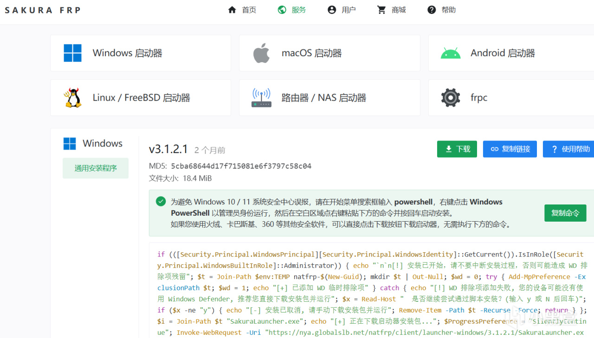594x338 pixels.
Task: Click the gear icon on the frpc card
Action: 451,98
